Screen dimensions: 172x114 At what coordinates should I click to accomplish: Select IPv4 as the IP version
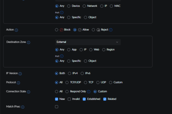click(69, 73)
